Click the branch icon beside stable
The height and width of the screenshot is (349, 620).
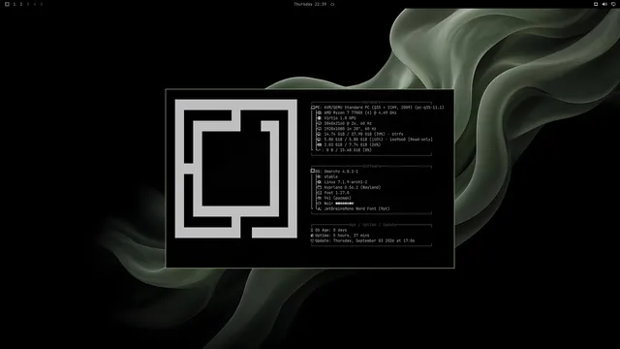coord(319,176)
